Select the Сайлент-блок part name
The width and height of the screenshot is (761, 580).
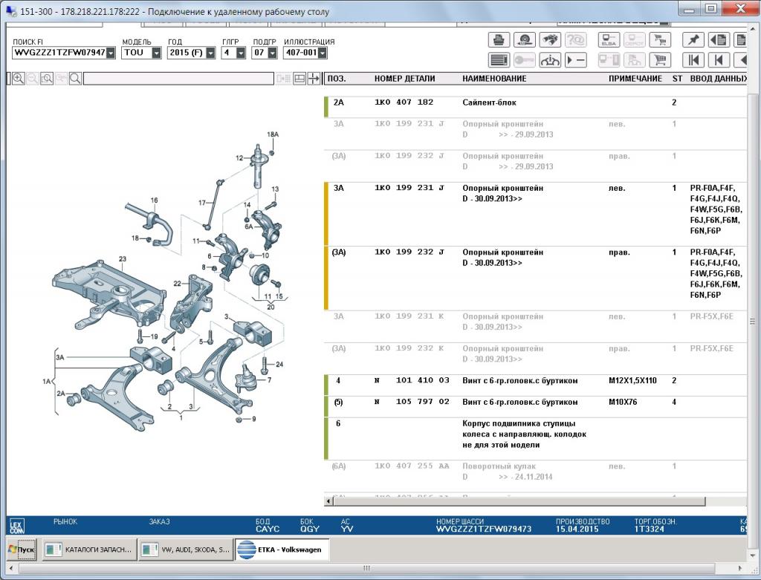pyautogui.click(x=489, y=102)
